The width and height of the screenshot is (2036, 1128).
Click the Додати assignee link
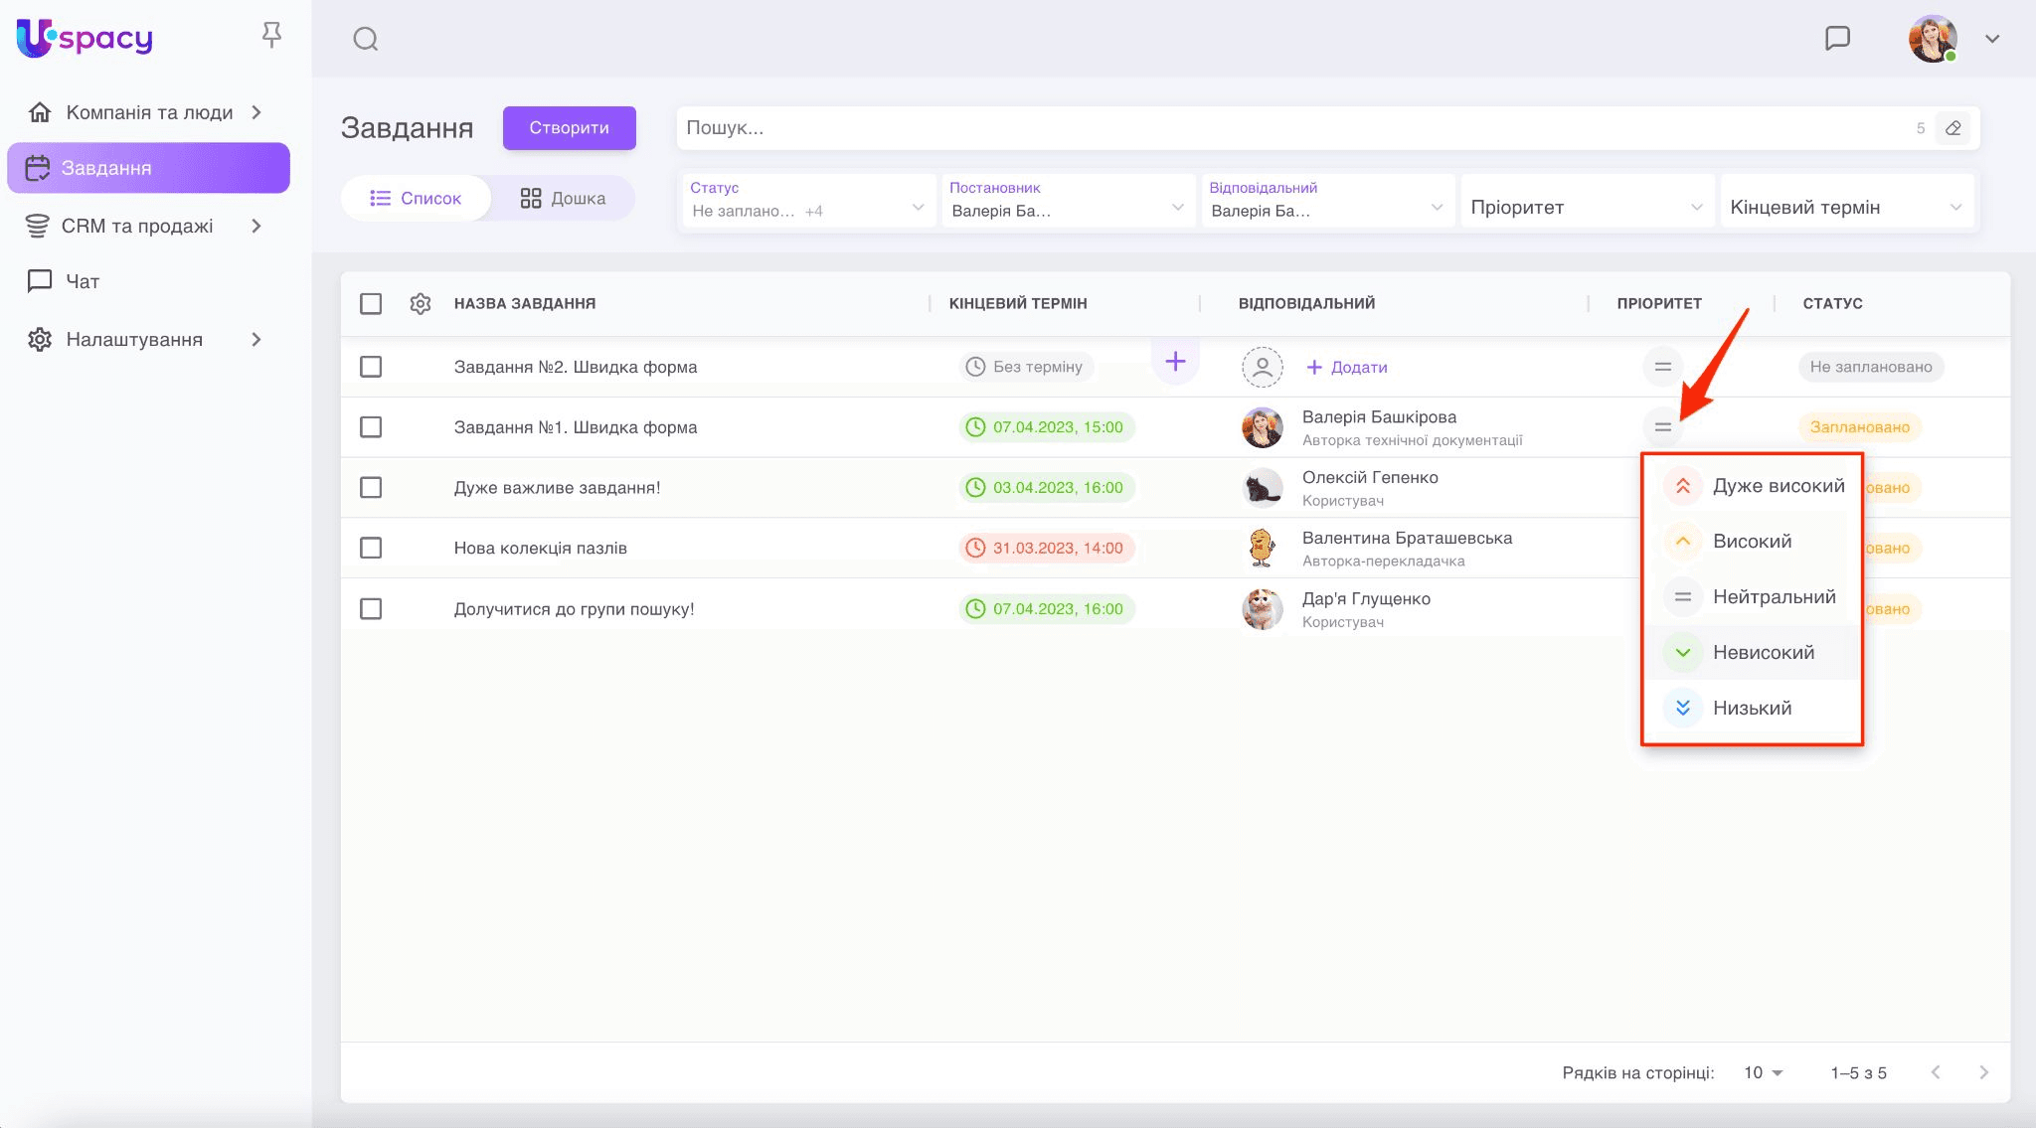(x=1347, y=367)
